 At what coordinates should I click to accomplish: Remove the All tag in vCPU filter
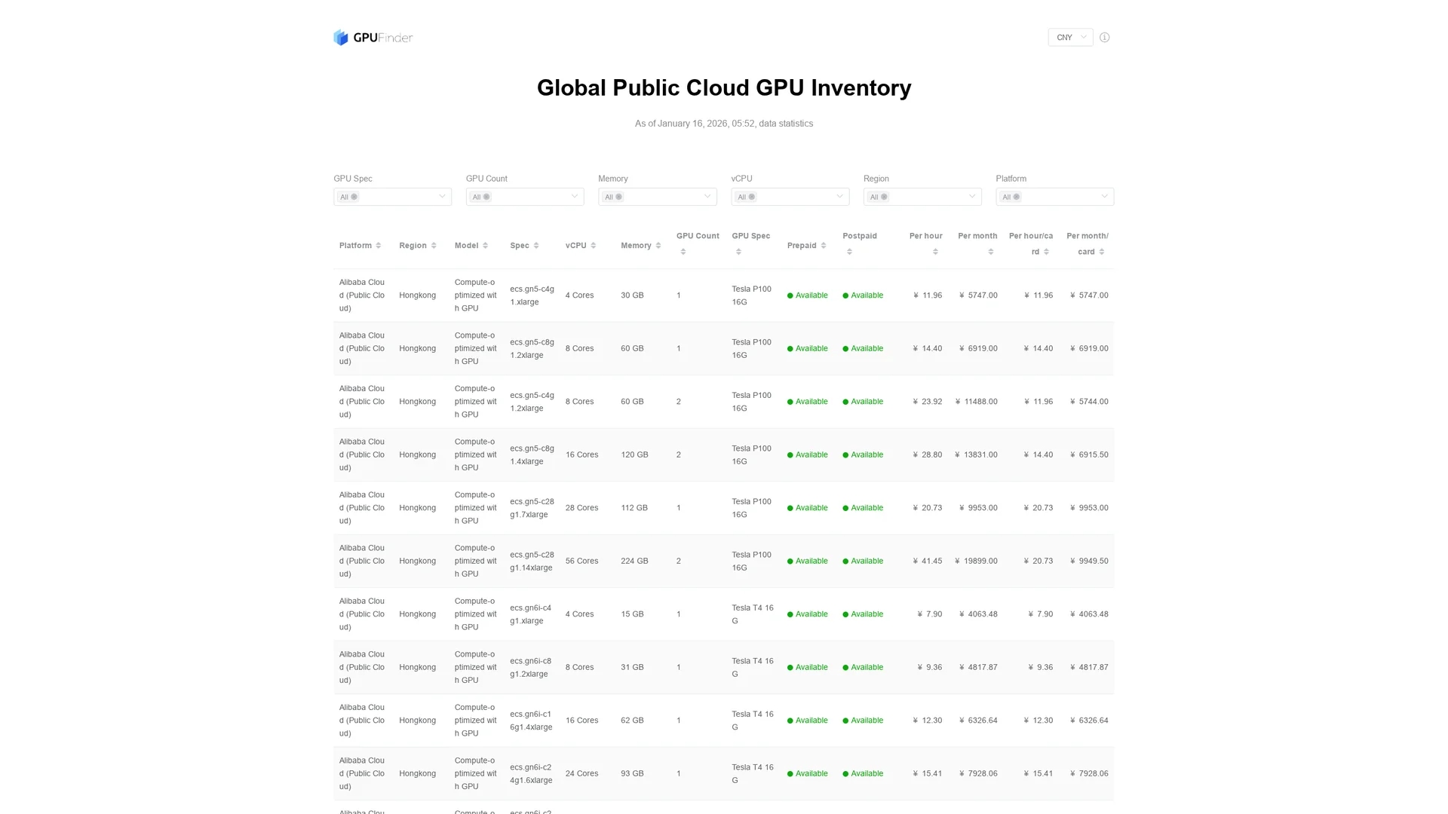click(751, 197)
